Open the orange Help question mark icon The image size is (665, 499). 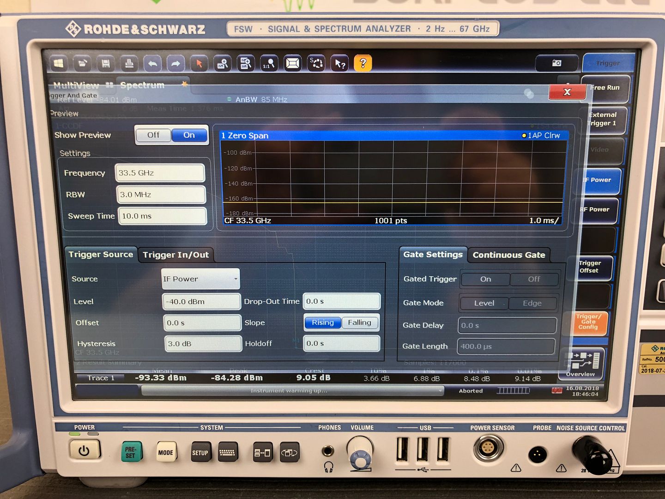[x=363, y=63]
